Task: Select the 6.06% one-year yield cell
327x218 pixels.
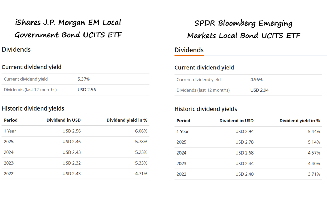Action: [141, 131]
